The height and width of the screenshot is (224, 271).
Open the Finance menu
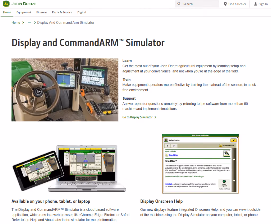coord(42,12)
